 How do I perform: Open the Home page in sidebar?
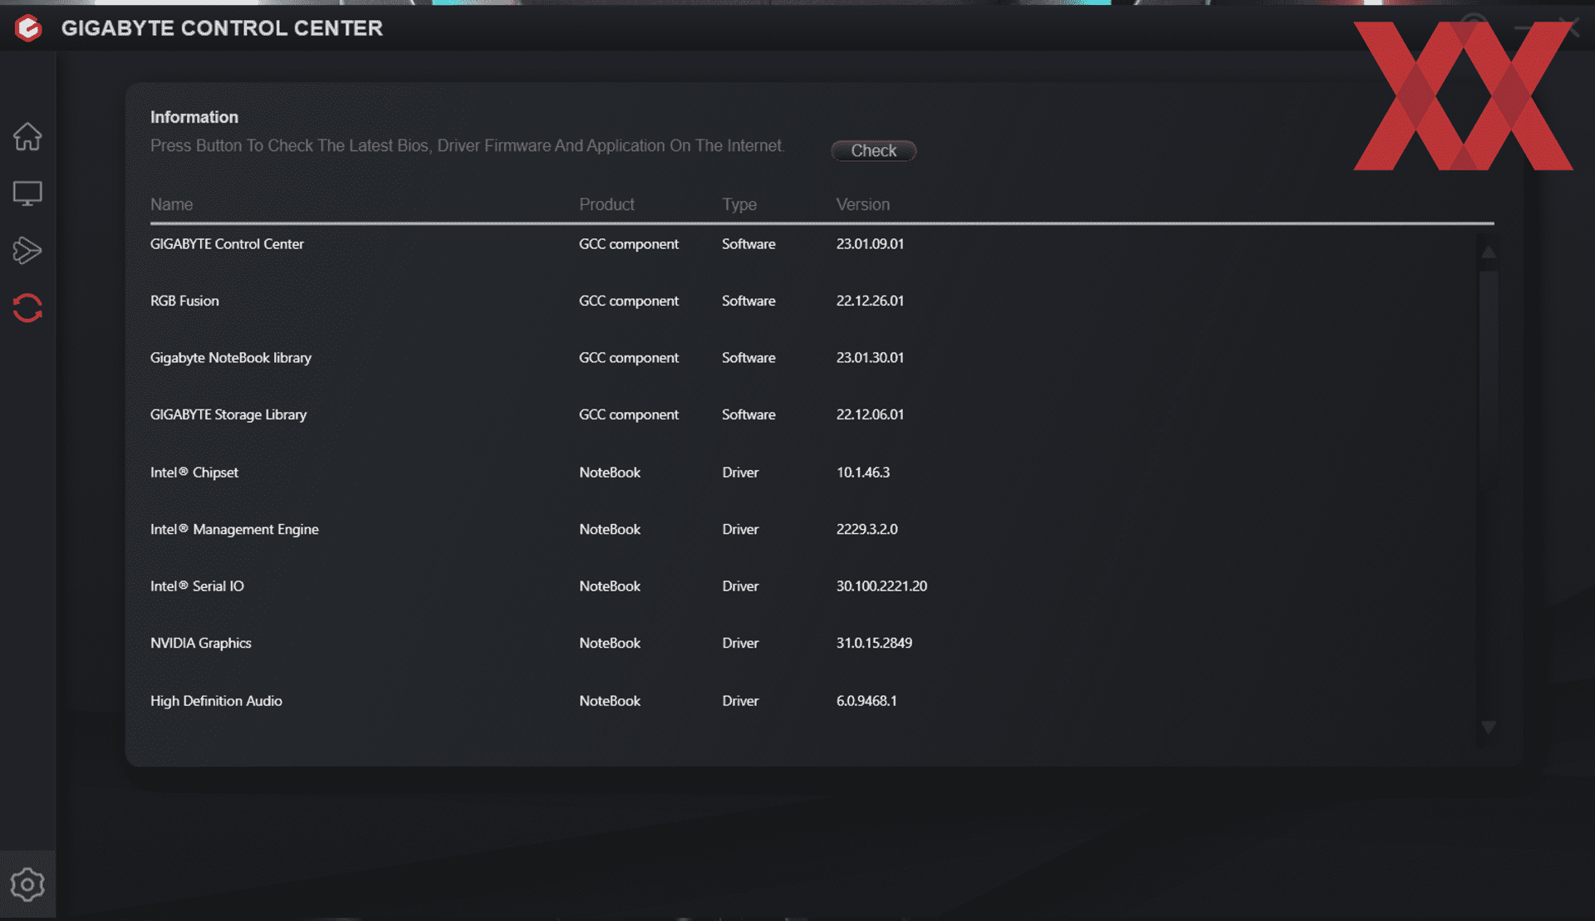click(27, 136)
